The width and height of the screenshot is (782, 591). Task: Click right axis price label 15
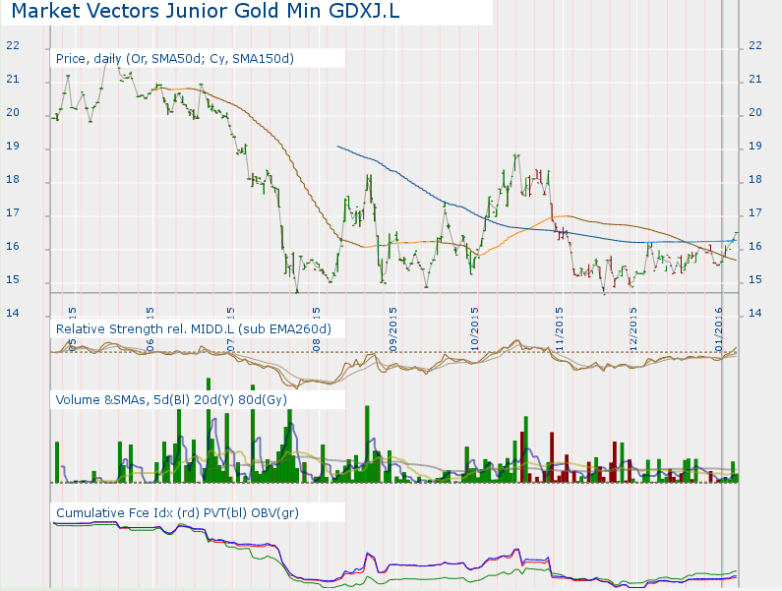(755, 279)
